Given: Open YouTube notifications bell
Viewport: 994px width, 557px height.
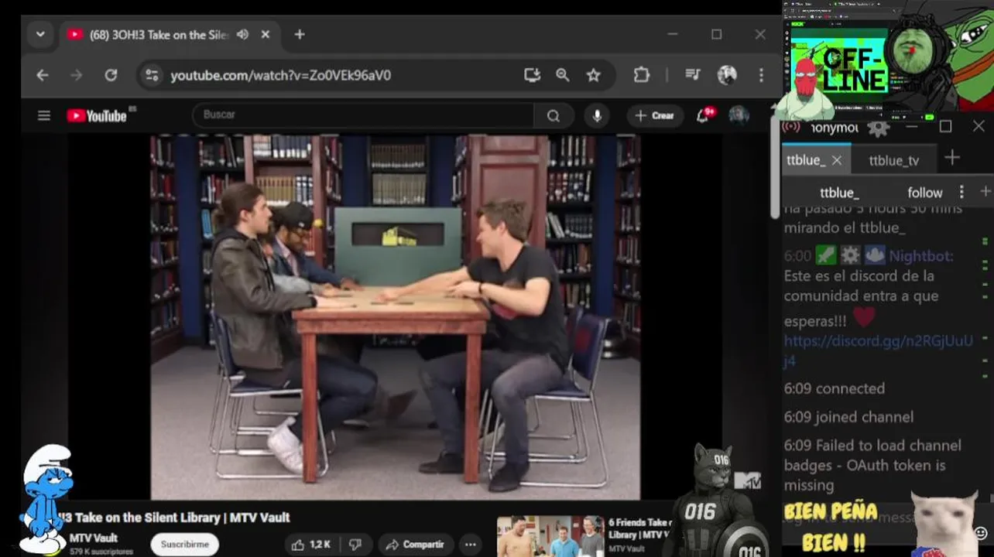Looking at the screenshot, I should click(704, 115).
